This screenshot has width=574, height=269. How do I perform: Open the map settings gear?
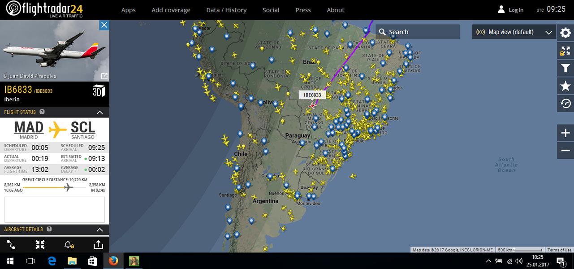tap(565, 32)
